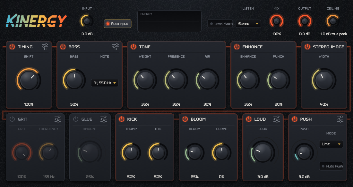
Task: Click the INPUT gain knob
Action: [x=87, y=21]
